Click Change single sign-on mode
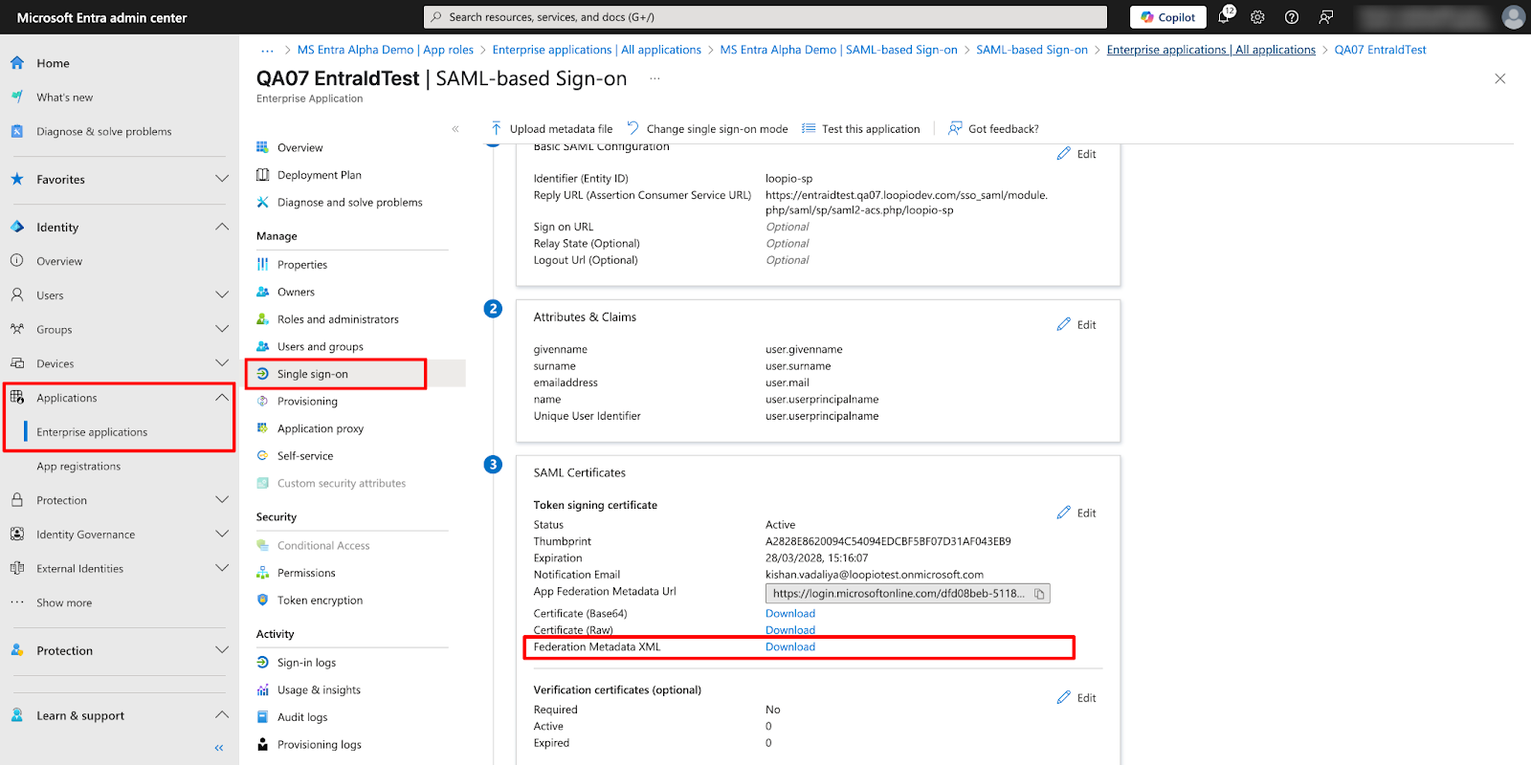The image size is (1531, 765). click(708, 129)
